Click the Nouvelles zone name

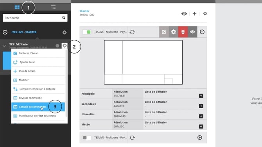pos(88,114)
